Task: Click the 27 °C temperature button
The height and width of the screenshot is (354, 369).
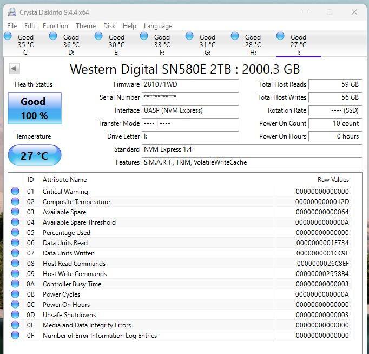Action: [34, 156]
